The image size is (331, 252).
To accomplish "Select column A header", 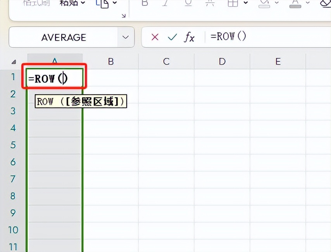I will click(55, 61).
